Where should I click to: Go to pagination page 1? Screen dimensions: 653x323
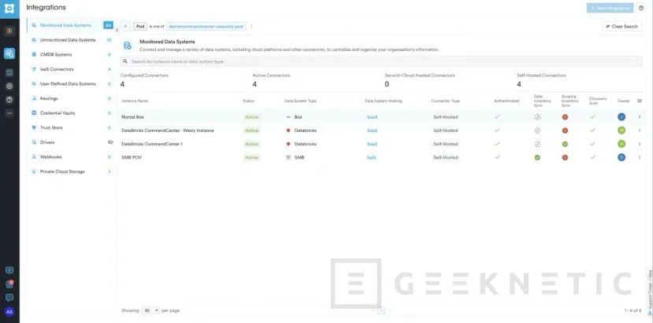pos(381,310)
